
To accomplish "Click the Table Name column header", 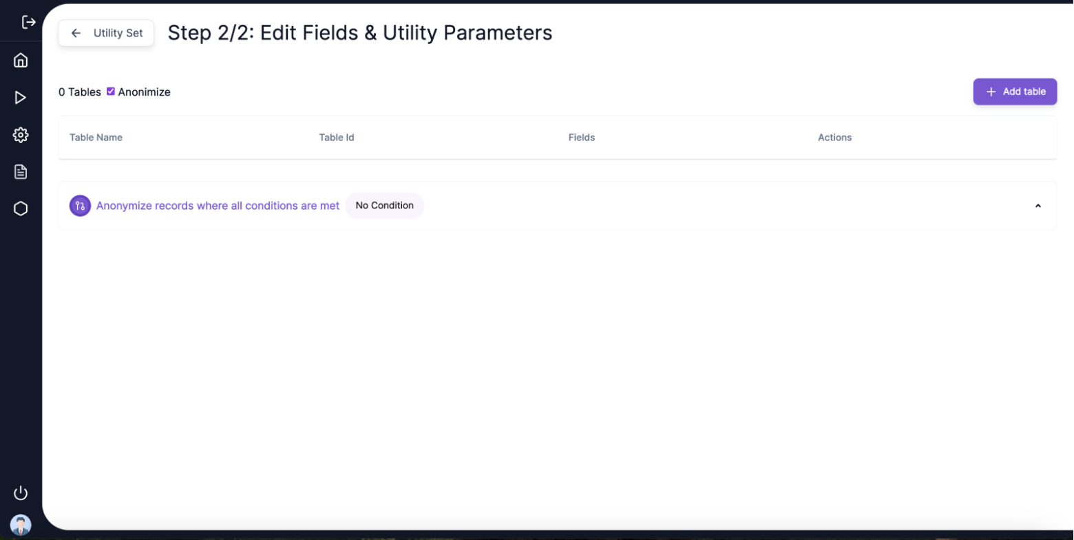I will click(x=96, y=138).
